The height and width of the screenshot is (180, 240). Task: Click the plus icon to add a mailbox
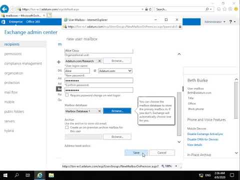point(58,62)
